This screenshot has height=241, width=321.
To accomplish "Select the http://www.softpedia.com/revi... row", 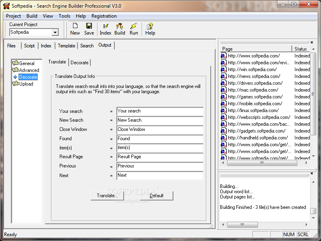I will tap(265, 63).
